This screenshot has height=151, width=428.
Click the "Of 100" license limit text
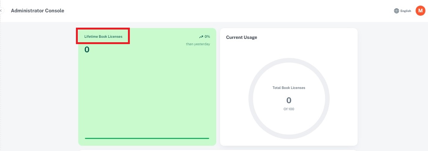(289, 109)
